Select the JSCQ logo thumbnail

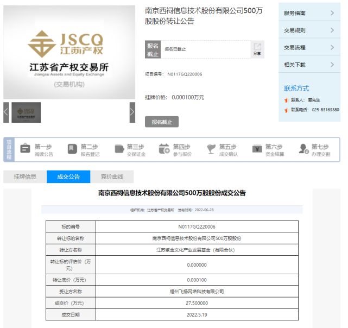[26, 112]
